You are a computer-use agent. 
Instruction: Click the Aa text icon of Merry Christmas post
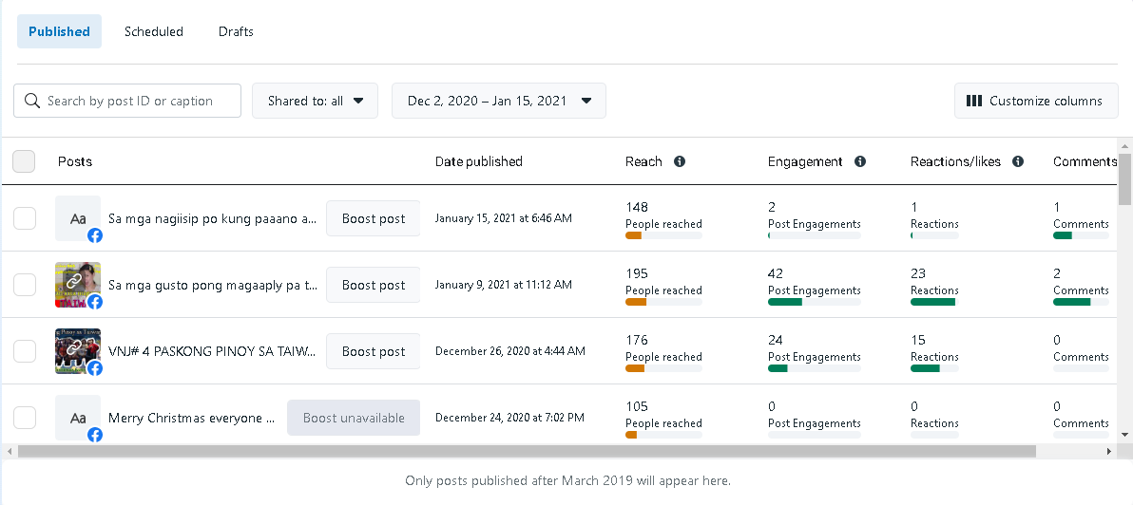click(78, 418)
